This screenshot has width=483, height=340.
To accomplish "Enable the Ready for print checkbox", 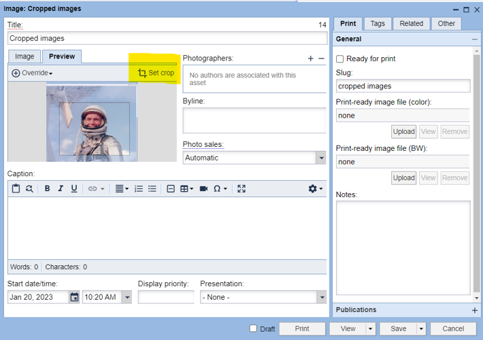I will pyautogui.click(x=340, y=59).
